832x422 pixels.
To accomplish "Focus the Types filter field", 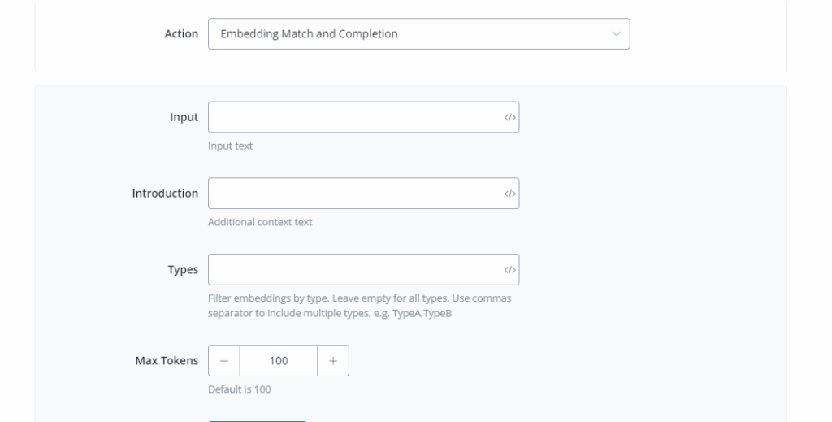I will coord(354,270).
